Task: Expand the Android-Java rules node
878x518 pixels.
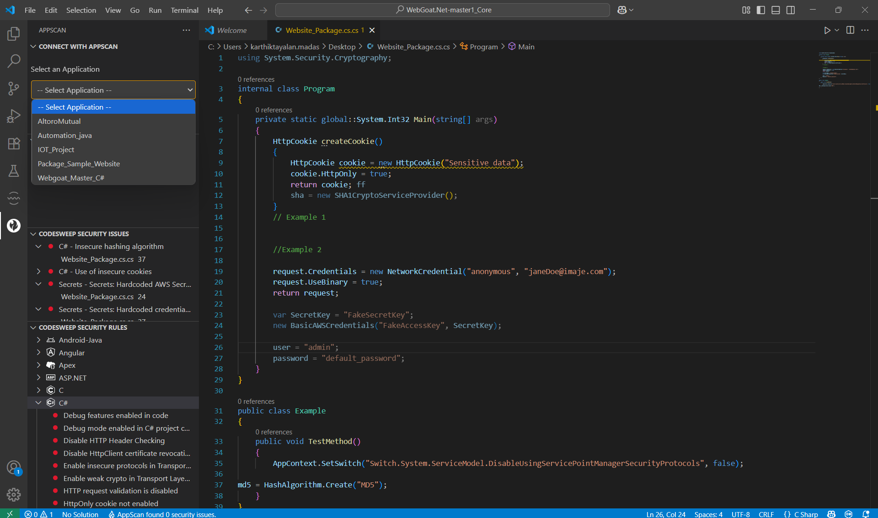Action: coord(38,340)
